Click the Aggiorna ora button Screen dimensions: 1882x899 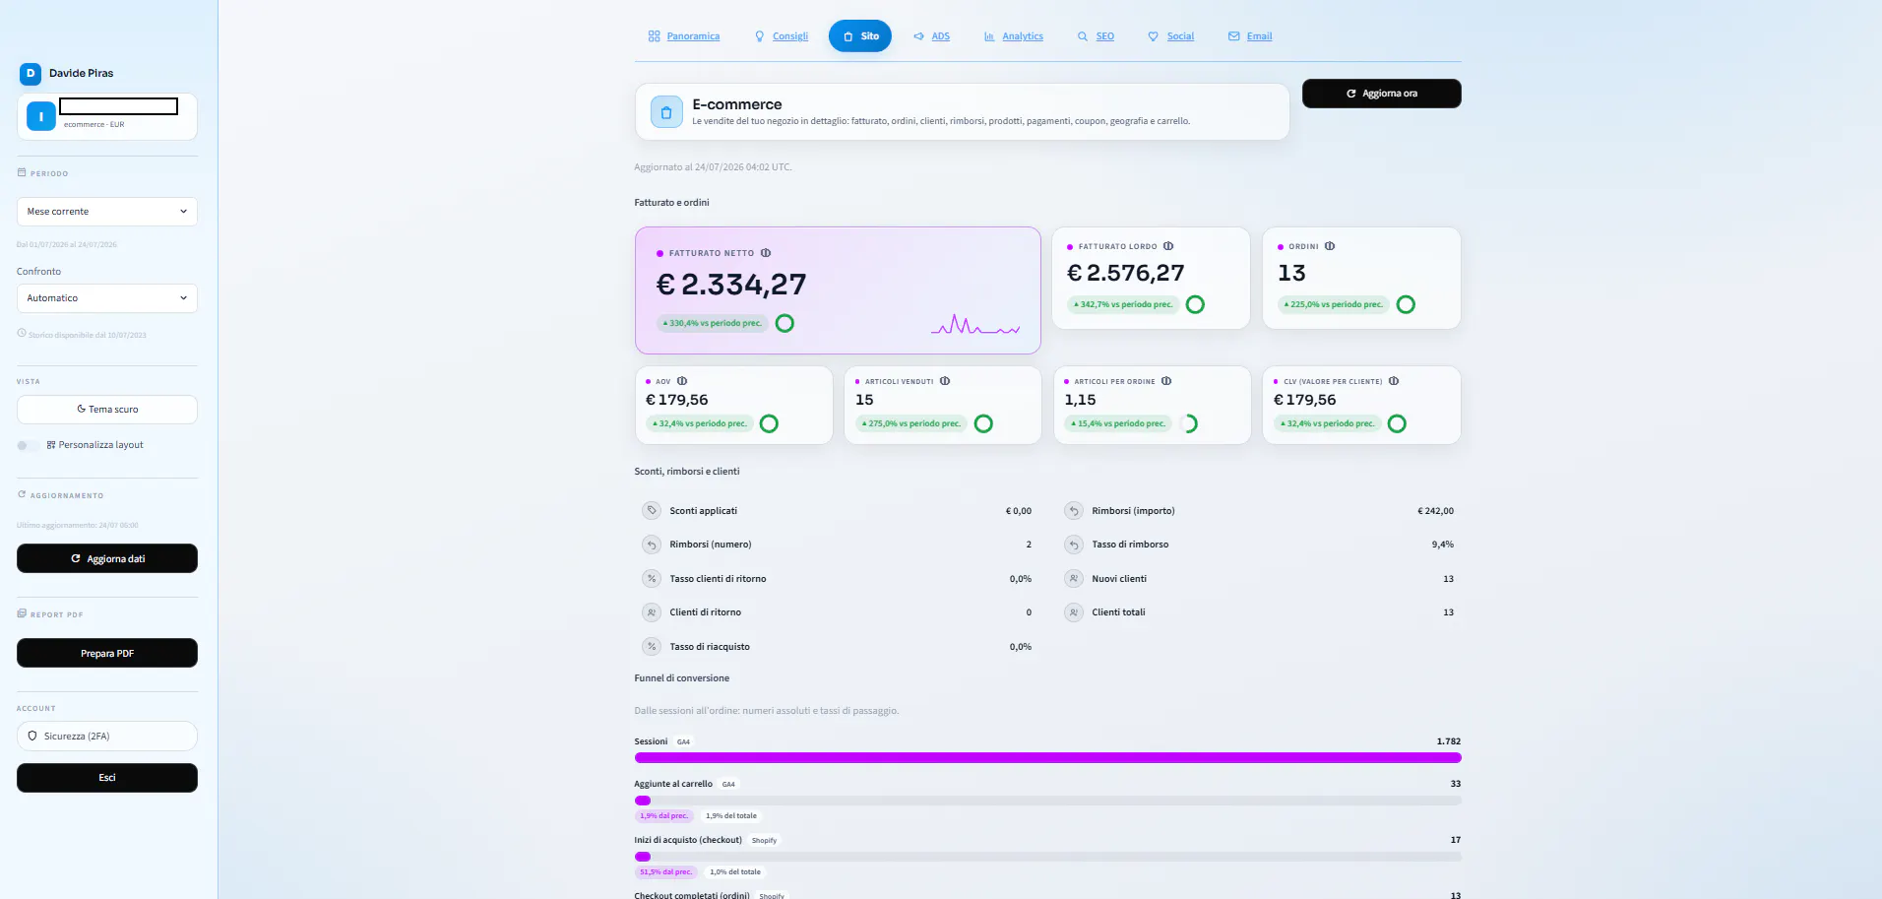[x=1382, y=94]
